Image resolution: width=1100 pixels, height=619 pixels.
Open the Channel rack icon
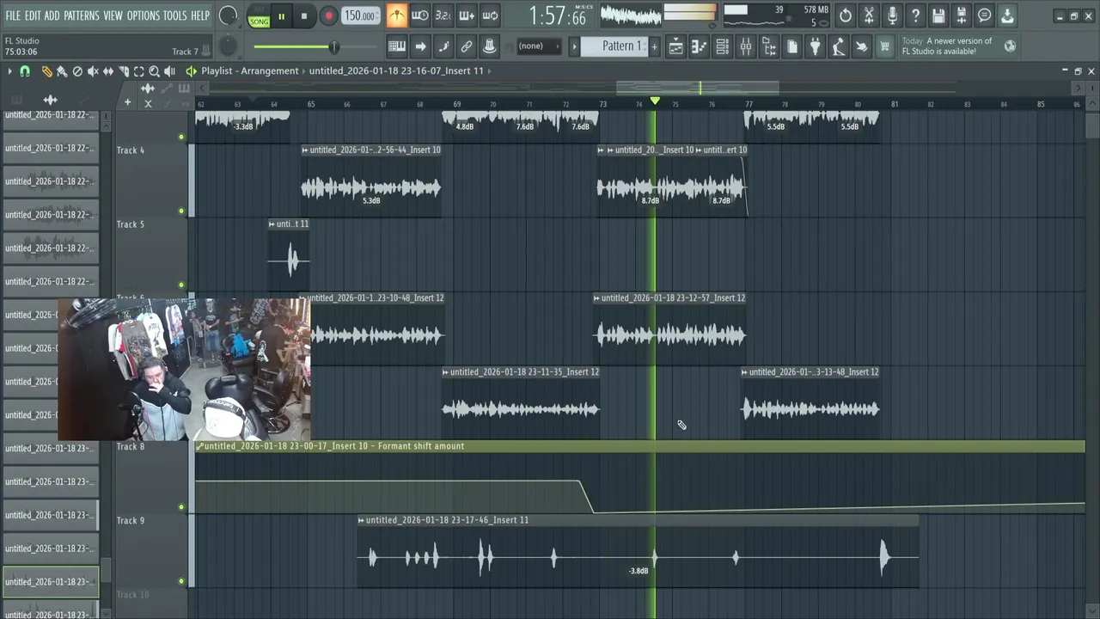point(723,47)
